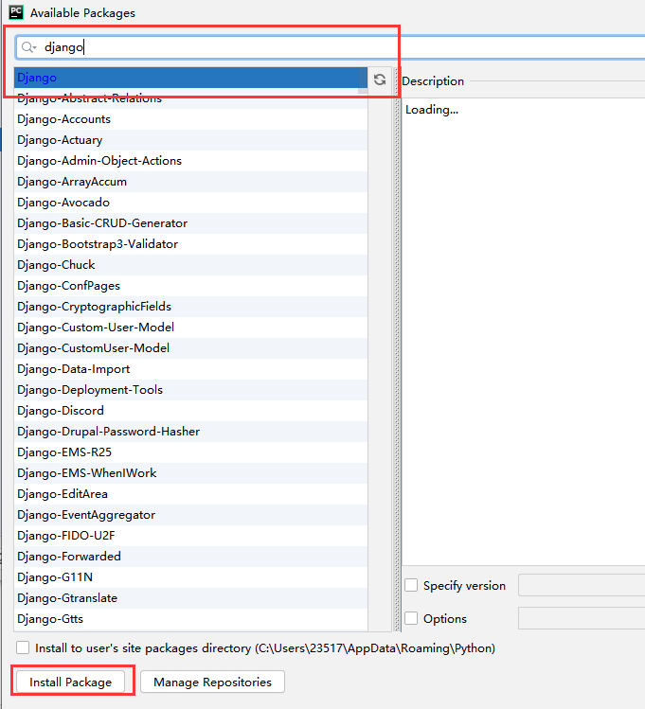Screen dimensions: 645x709
Task: Select the Django package row
Action: pyautogui.click(x=191, y=78)
